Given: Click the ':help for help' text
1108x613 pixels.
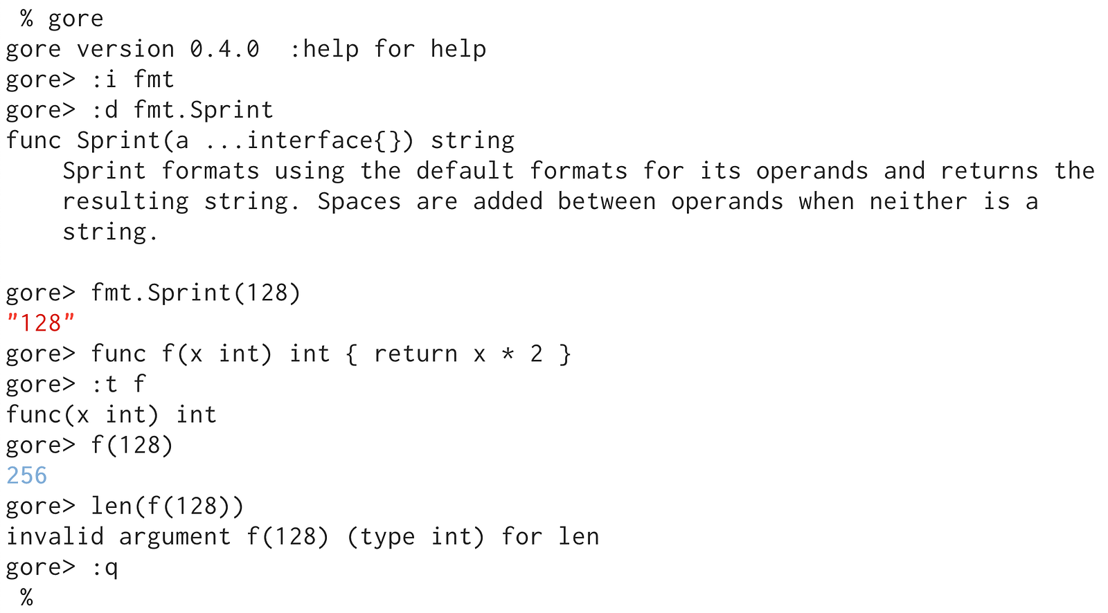Looking at the screenshot, I should tap(388, 49).
